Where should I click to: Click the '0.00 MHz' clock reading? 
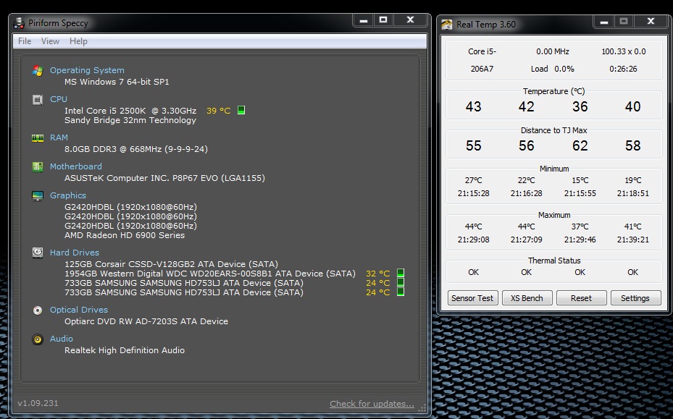point(553,51)
